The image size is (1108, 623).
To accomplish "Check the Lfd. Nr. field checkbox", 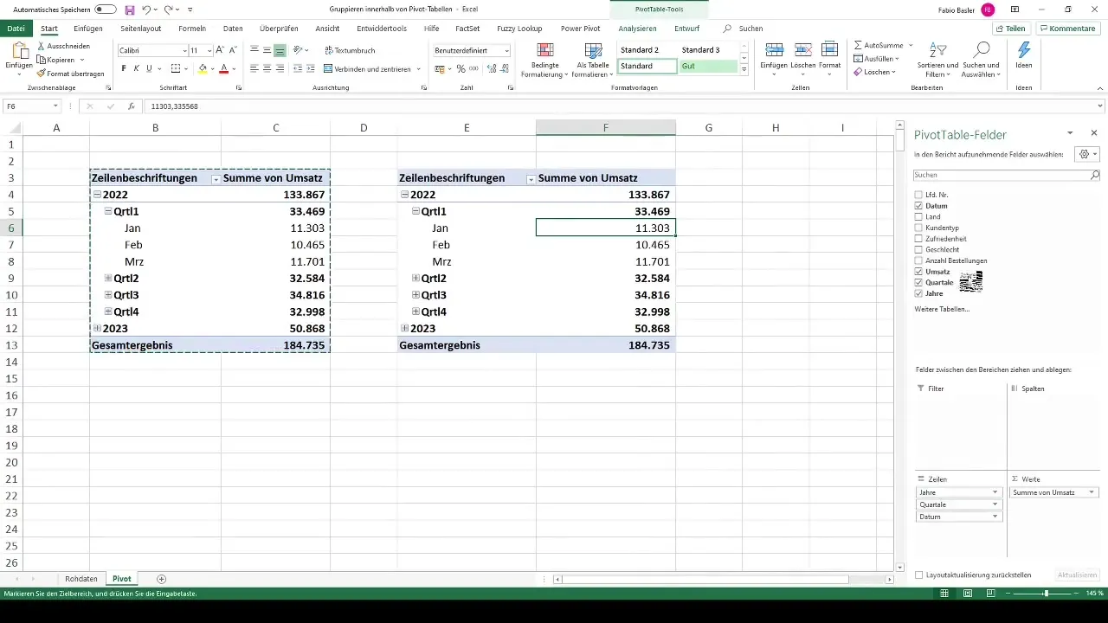I will pos(919,195).
